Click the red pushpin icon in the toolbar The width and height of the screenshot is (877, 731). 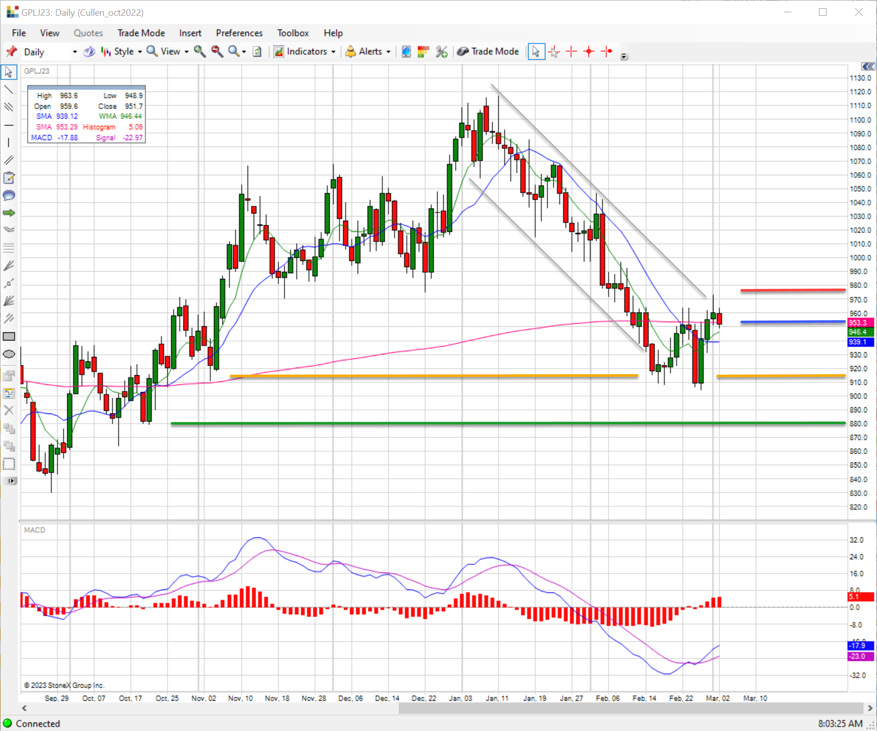11,51
